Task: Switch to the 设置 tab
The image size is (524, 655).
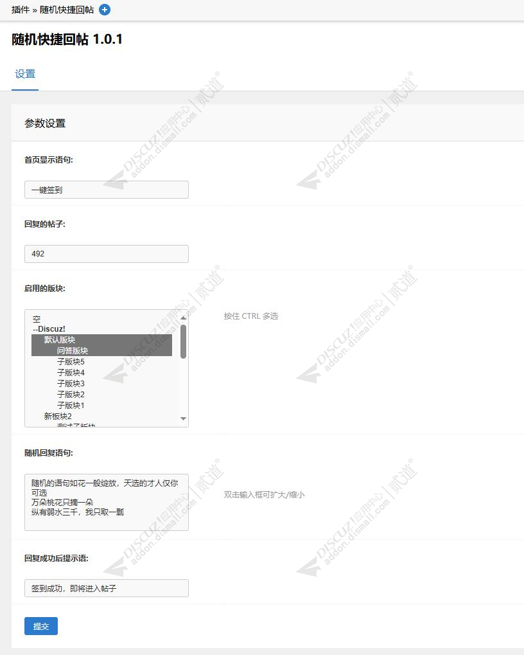Action: (25, 75)
